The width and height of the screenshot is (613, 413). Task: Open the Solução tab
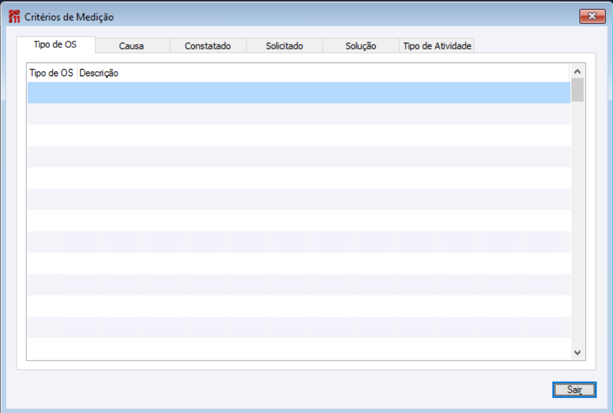point(361,46)
